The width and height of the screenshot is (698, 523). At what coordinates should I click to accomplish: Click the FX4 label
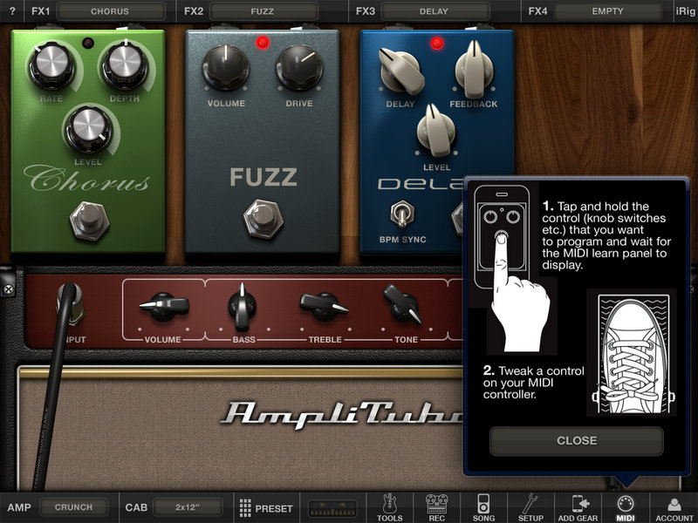click(x=537, y=10)
